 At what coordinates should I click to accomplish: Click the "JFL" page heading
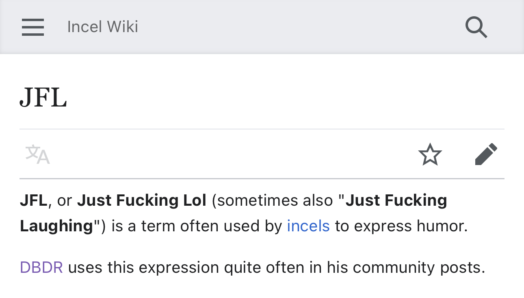click(x=43, y=99)
